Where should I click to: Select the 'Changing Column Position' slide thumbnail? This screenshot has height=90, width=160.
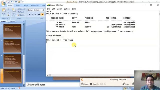click(12, 76)
